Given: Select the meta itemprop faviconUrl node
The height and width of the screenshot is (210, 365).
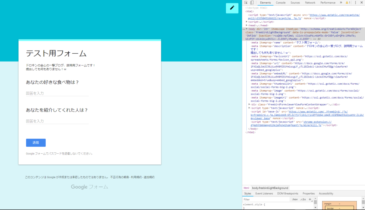Looking at the screenshot, I should [x=299, y=58].
